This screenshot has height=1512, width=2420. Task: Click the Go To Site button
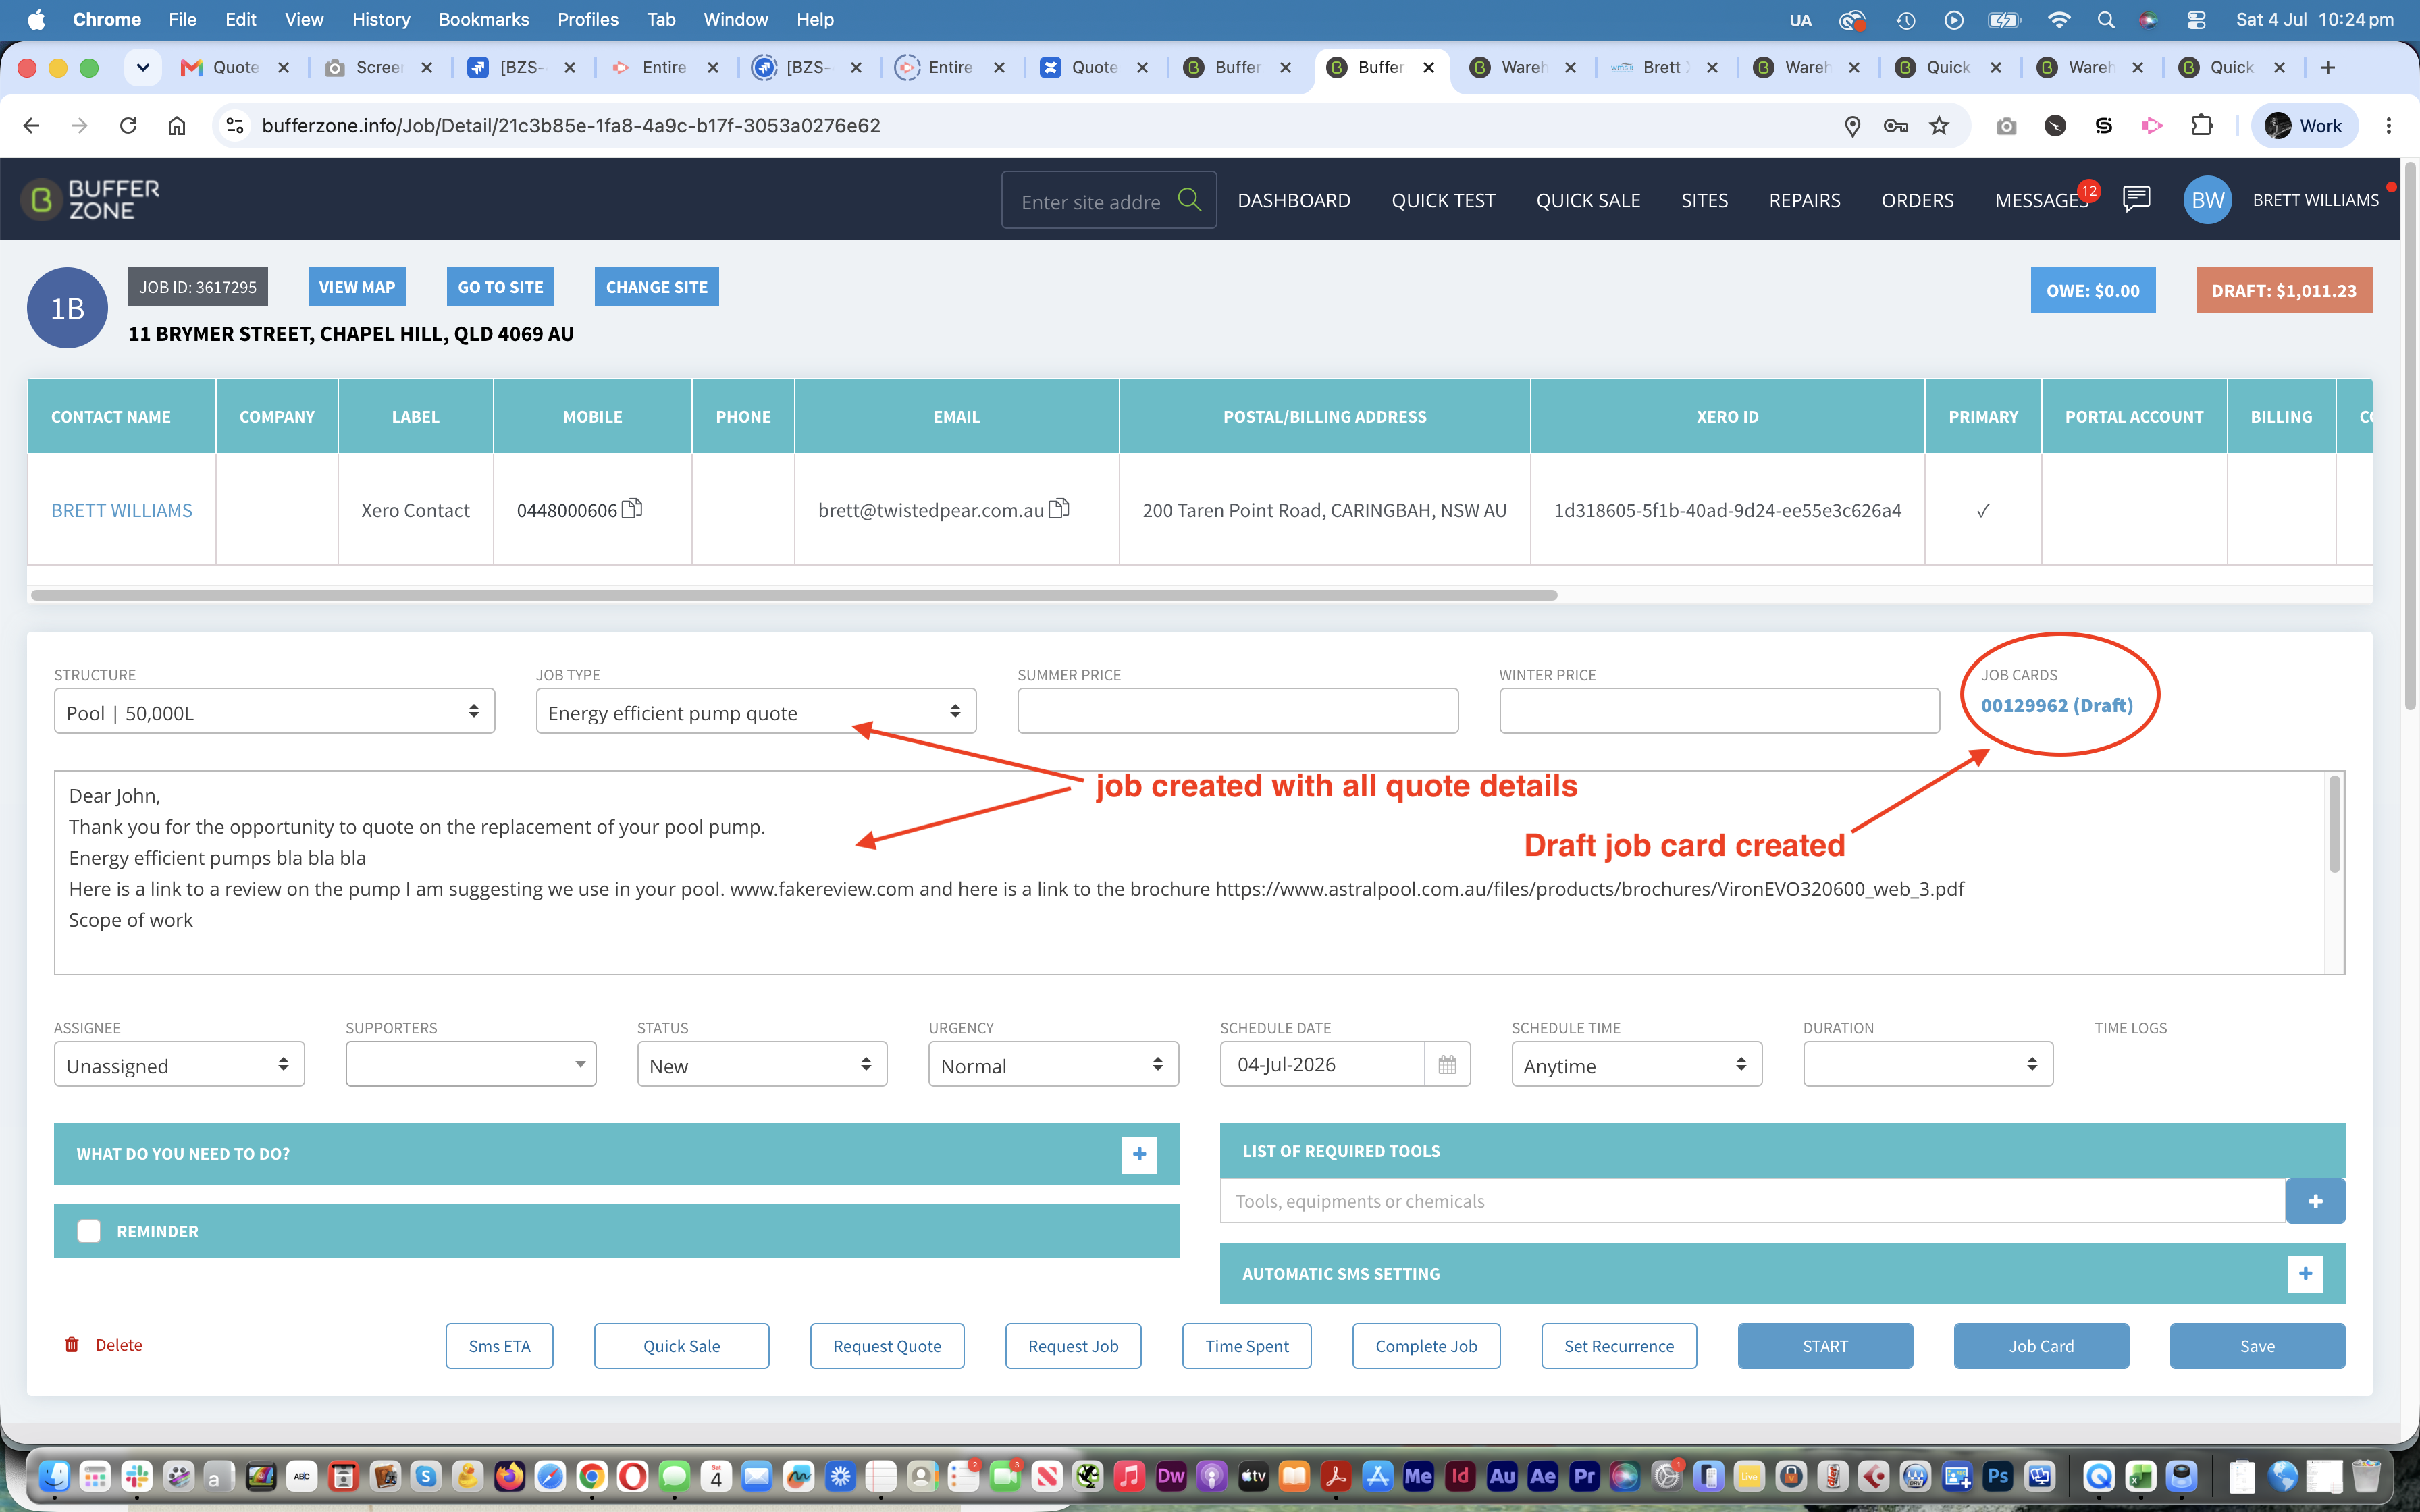[x=500, y=286]
